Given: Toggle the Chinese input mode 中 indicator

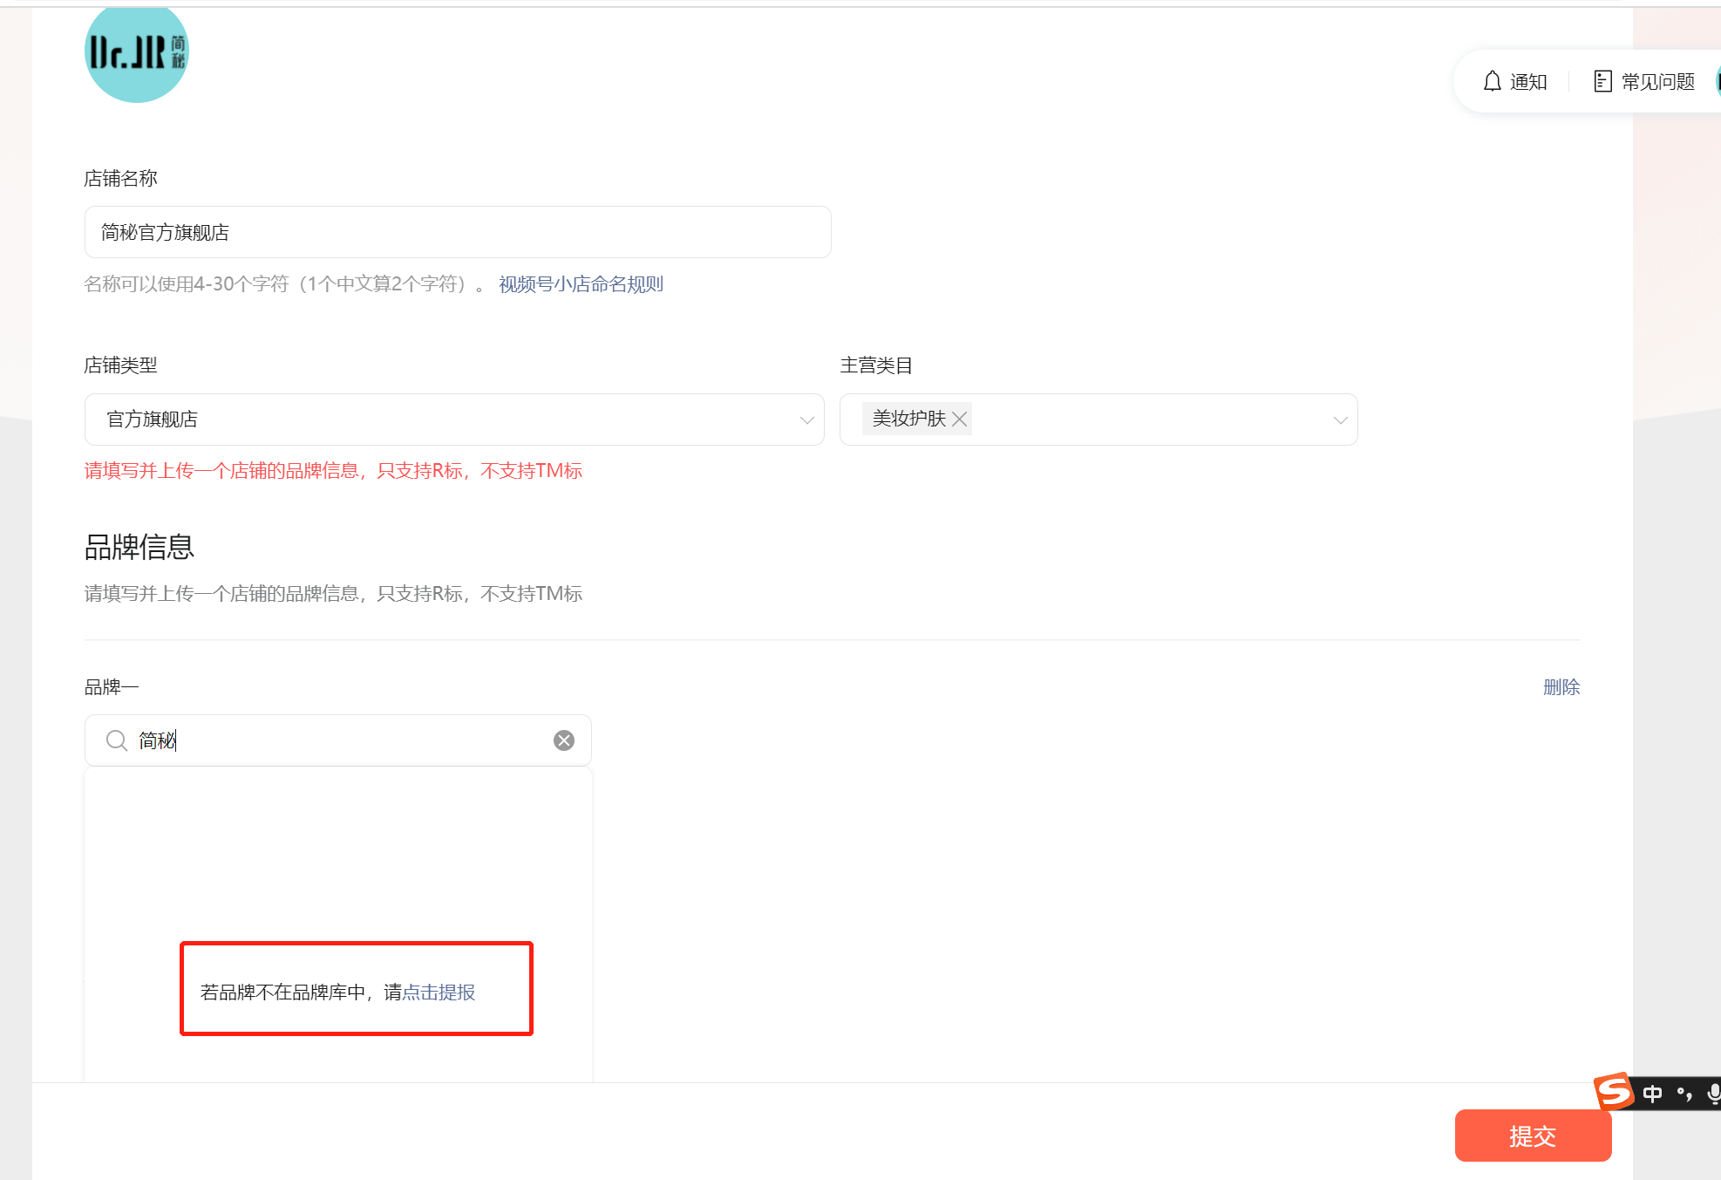Looking at the screenshot, I should [x=1652, y=1094].
